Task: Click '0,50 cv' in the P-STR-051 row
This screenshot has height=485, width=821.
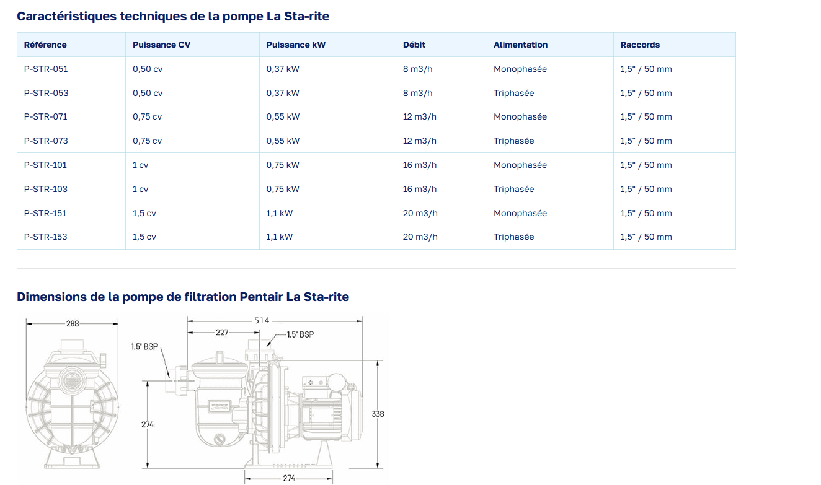Action: point(148,69)
